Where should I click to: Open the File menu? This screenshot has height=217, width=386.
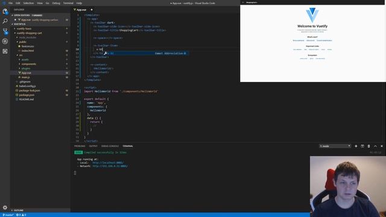(11, 3)
